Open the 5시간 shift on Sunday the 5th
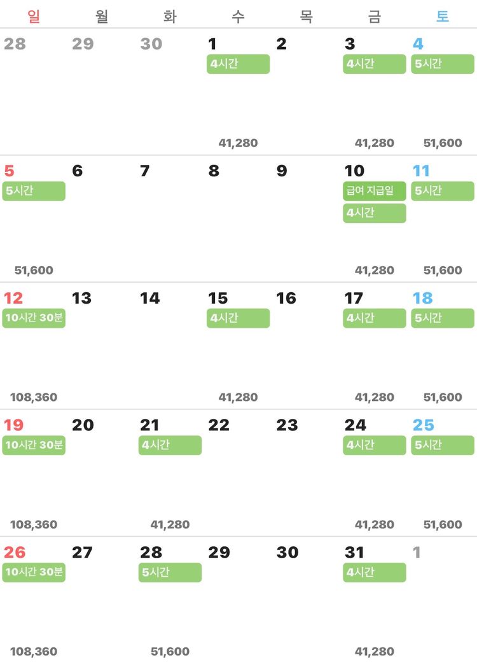 click(34, 191)
